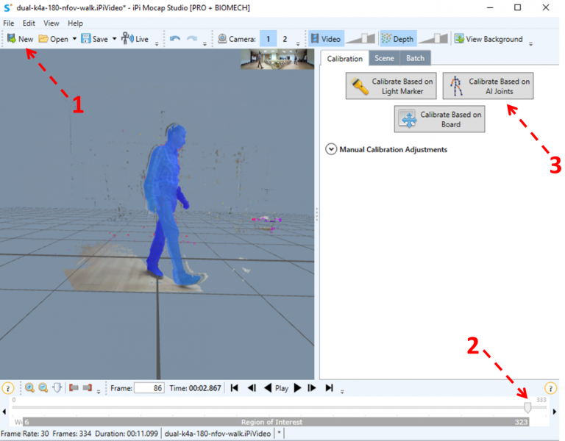Screen dimensions: 565x441
Task: Jump to the first frame
Action: tap(234, 388)
